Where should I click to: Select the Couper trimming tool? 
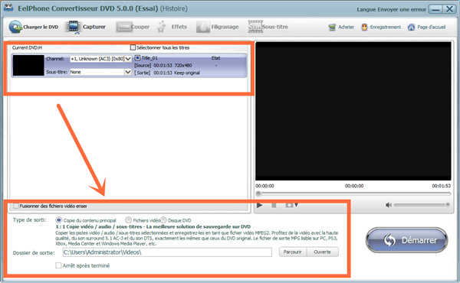click(133, 27)
